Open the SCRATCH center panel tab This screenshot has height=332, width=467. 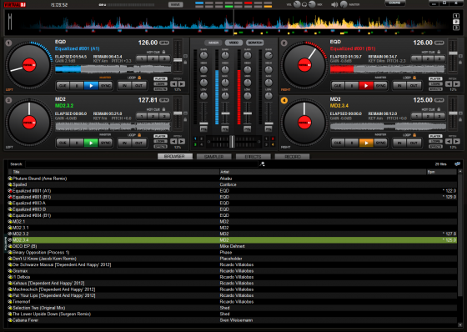[255, 43]
